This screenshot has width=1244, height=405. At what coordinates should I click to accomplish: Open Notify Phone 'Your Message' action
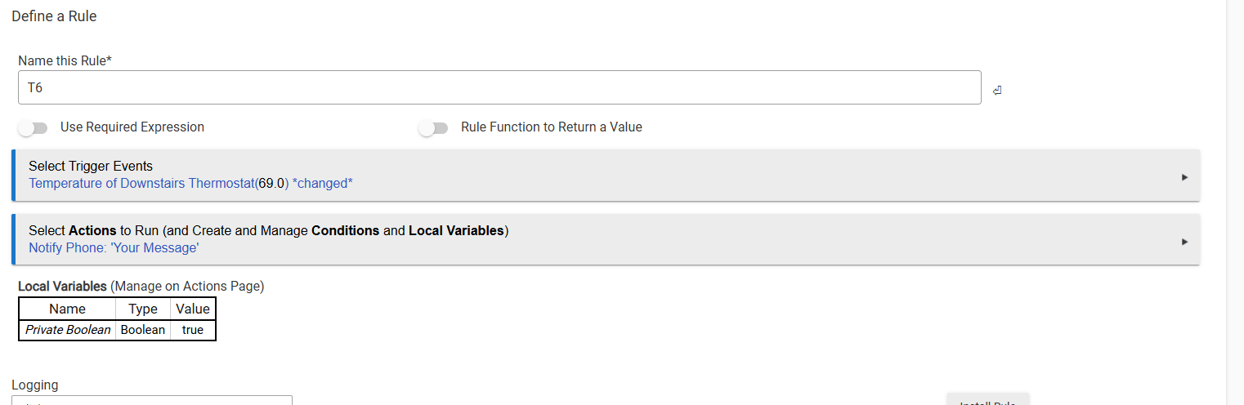(x=114, y=247)
